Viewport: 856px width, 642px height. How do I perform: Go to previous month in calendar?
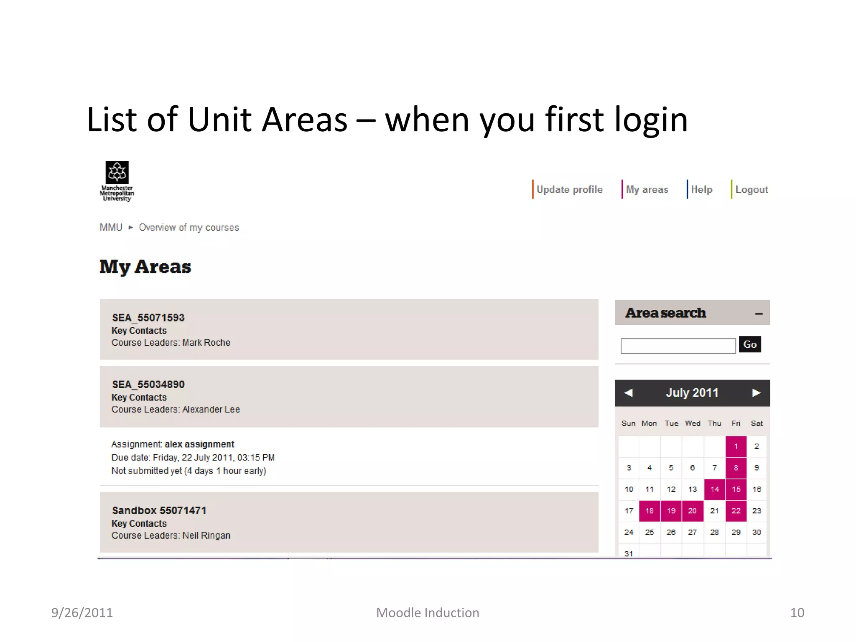point(628,393)
